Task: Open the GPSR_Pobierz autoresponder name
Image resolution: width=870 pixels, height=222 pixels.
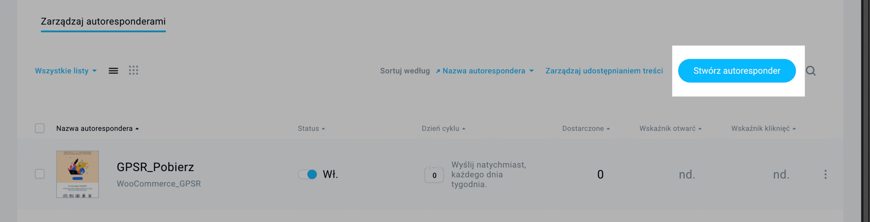Action: [155, 167]
